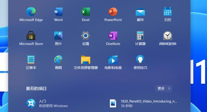Click the image file thumbnail icon
Viewport: 207px width, 112px height.
[113, 103]
